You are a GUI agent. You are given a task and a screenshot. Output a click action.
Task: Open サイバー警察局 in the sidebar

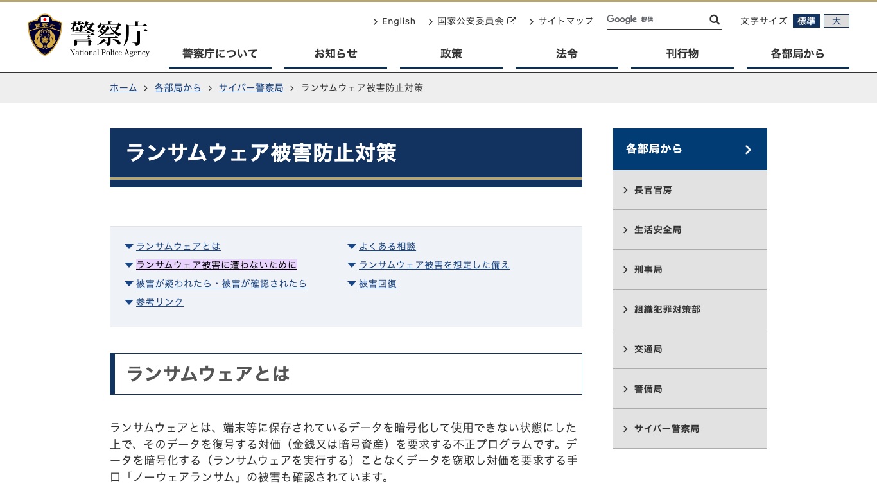coord(690,429)
